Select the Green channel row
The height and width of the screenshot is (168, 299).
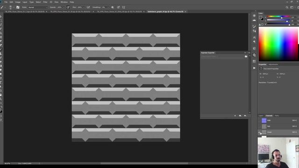[x=278, y=132]
